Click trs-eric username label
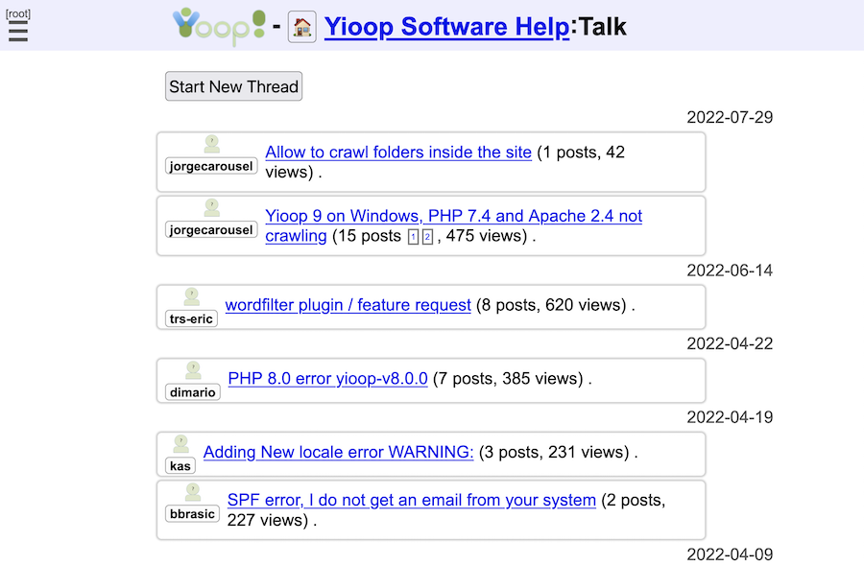864x565 pixels. 191,318
